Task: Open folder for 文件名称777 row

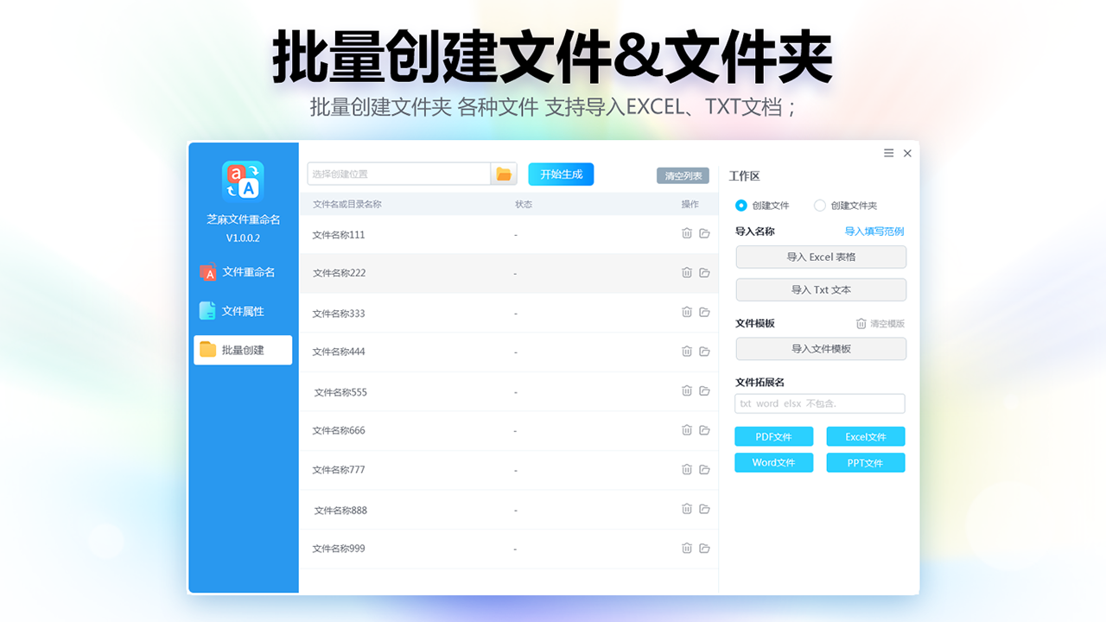Action: (704, 469)
